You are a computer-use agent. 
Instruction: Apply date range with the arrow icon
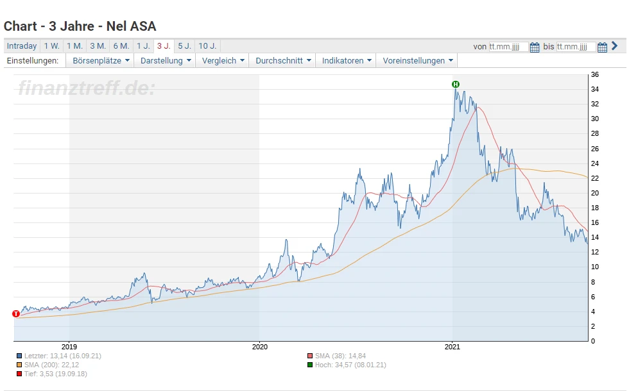coord(615,46)
